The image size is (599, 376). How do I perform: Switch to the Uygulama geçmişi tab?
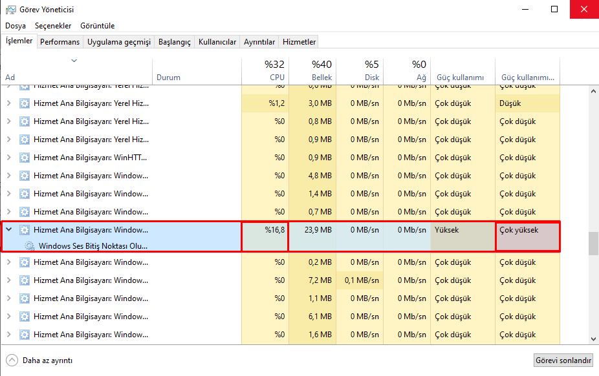tap(119, 42)
